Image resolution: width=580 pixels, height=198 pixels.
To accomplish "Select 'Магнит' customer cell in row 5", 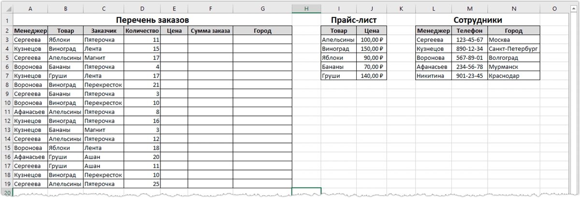I will tap(103, 58).
